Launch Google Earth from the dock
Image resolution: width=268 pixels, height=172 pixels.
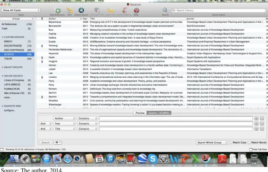[x=142, y=159]
